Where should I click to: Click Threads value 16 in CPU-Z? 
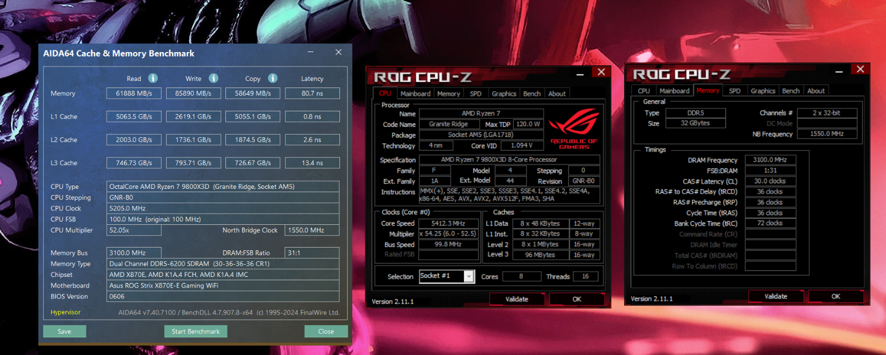[x=585, y=276]
